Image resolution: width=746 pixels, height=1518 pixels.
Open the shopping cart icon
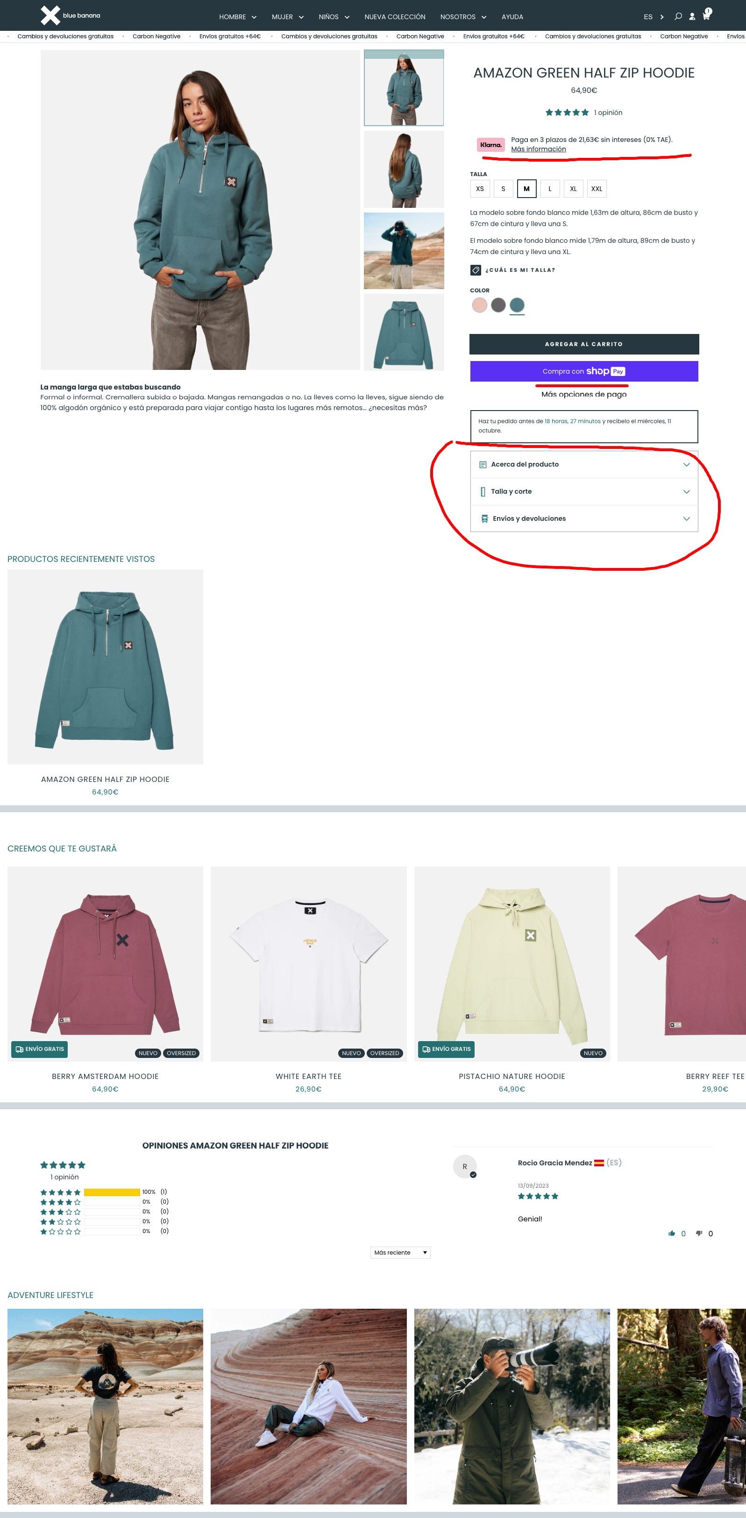(x=706, y=15)
